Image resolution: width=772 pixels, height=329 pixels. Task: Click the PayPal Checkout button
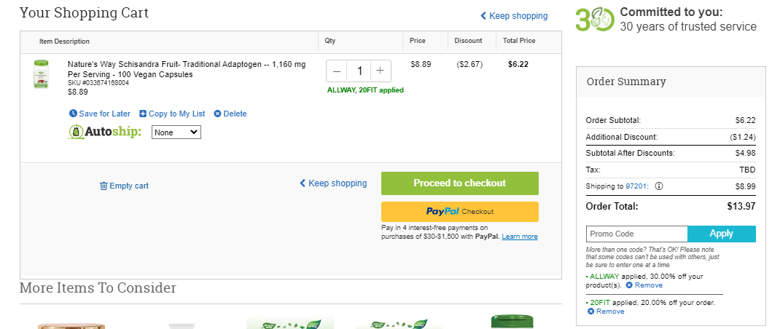tap(460, 212)
